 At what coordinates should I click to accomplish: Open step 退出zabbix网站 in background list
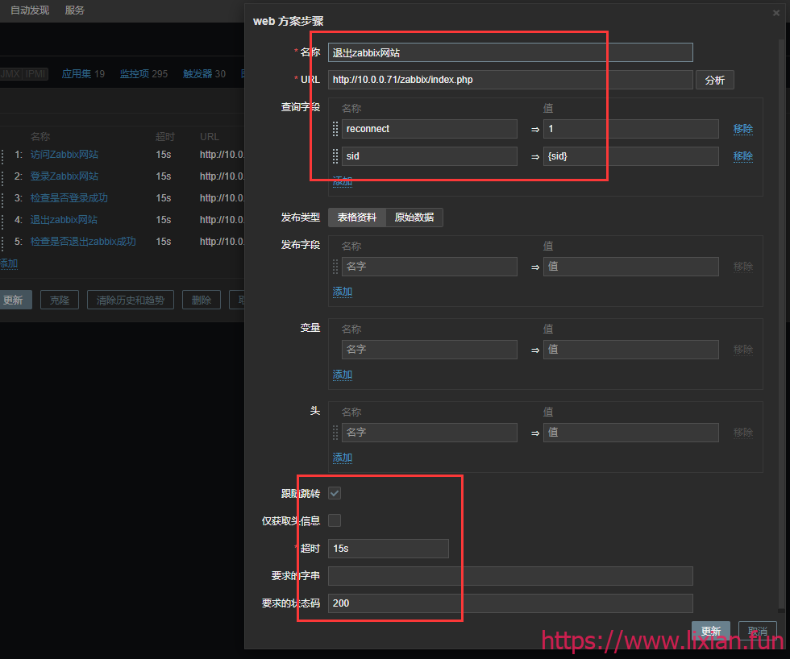pos(64,220)
